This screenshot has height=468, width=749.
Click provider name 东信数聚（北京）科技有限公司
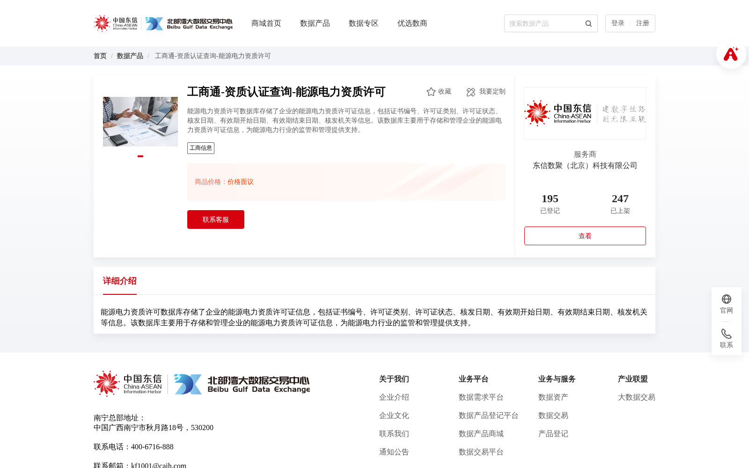(x=585, y=166)
